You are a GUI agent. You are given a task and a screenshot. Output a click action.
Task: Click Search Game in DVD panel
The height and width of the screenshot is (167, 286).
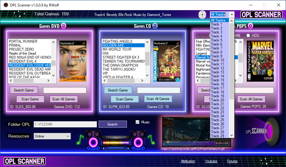point(24,90)
